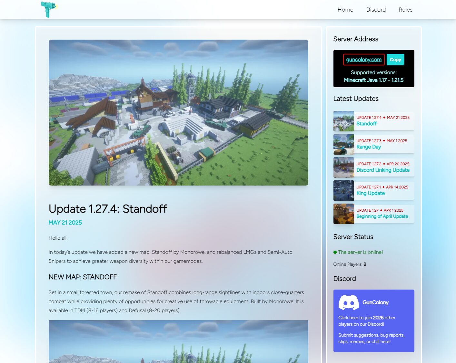Click the 'Click here to join' Discord text
This screenshot has height=363, width=456.
point(367,321)
